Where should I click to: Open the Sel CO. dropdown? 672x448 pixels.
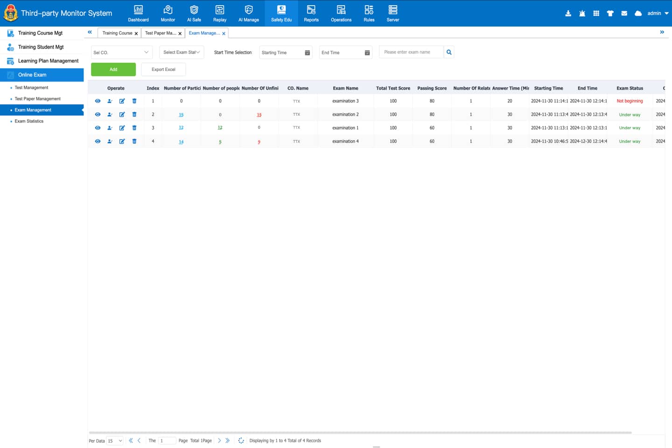click(121, 52)
